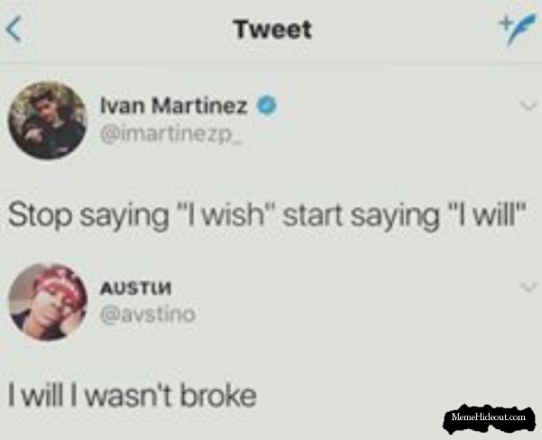This screenshot has height=440, width=542.
Task: Tap the word 'Stop' starting Ivan's tweet
Action: [40, 216]
